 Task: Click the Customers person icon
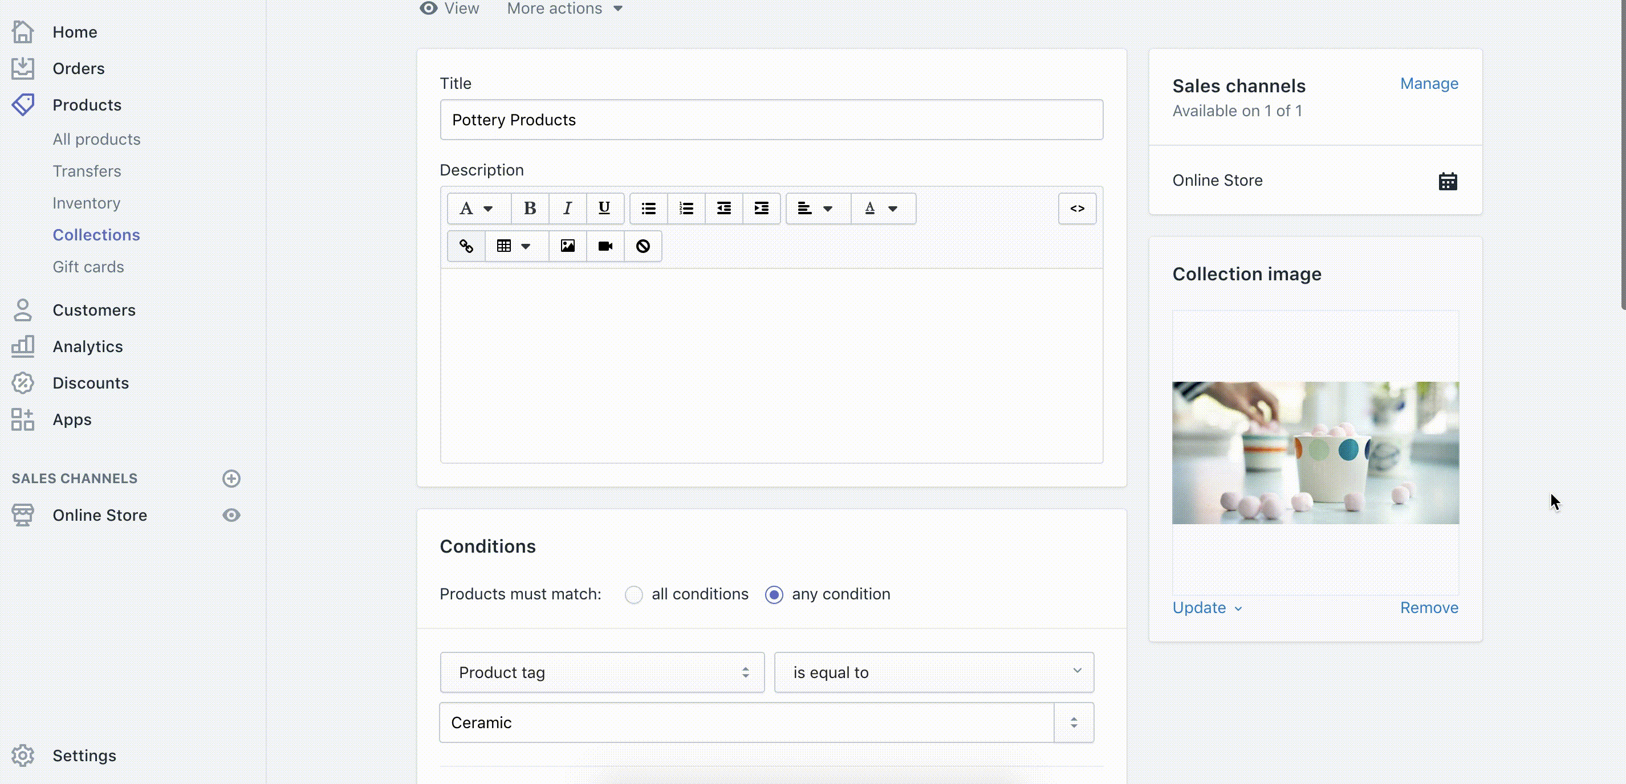(x=23, y=310)
